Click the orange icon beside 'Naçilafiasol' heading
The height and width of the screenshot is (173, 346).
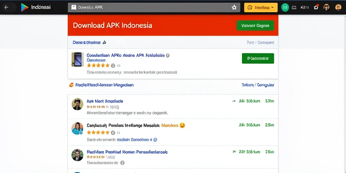click(x=71, y=85)
